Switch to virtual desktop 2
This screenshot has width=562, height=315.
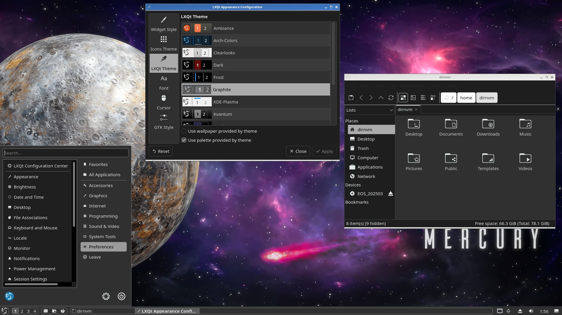point(22,311)
